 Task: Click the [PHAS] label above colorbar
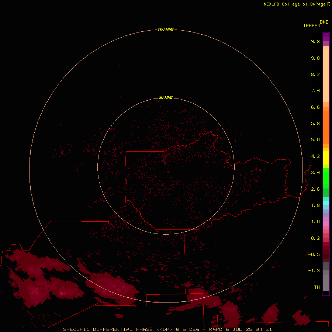pos(312,26)
